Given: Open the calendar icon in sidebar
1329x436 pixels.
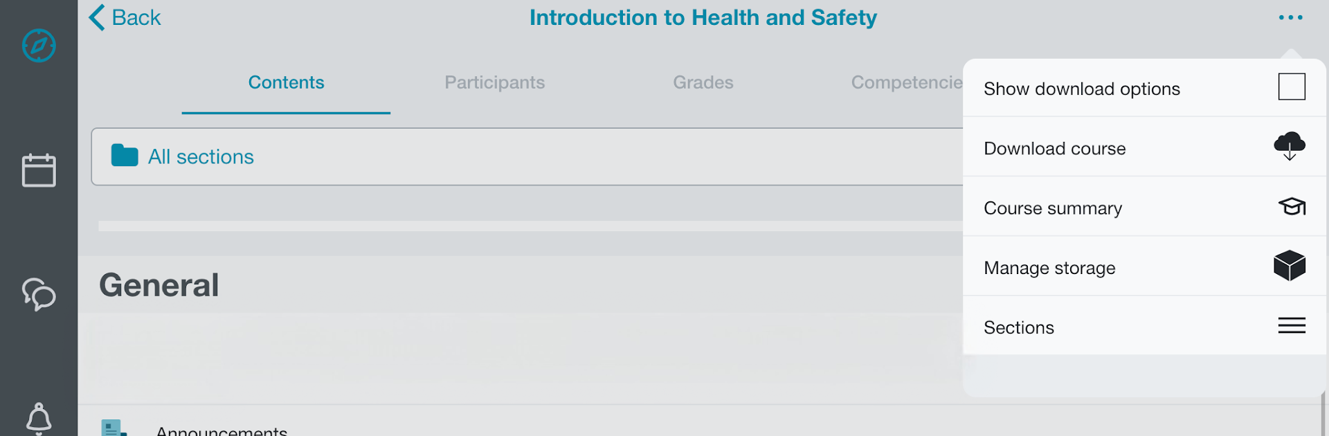Looking at the screenshot, I should [x=39, y=170].
